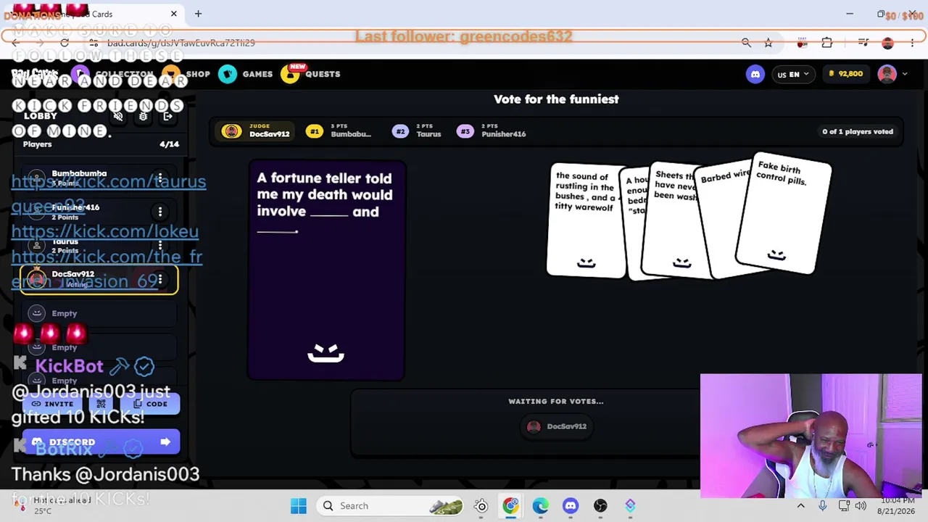
Task: Open the Chrome three-dot menu
Action: tap(913, 43)
